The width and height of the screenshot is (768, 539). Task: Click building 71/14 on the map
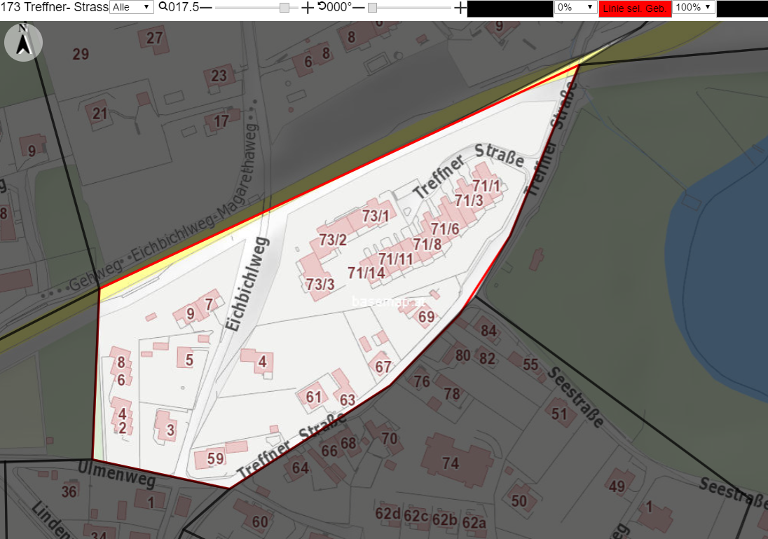366,273
